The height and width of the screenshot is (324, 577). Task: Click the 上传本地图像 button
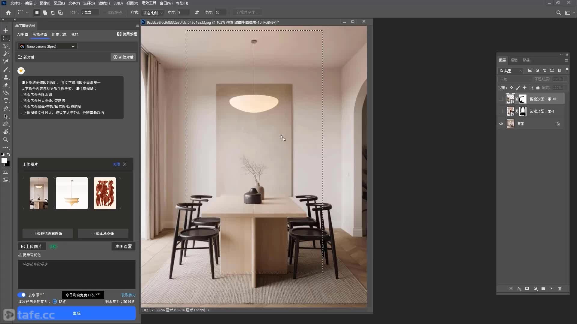point(103,233)
